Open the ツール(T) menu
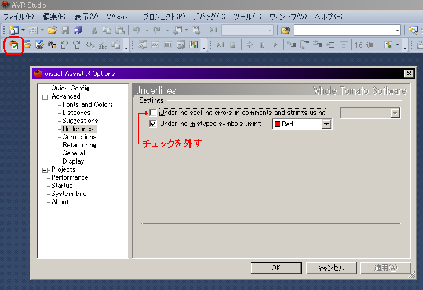 tap(247, 17)
